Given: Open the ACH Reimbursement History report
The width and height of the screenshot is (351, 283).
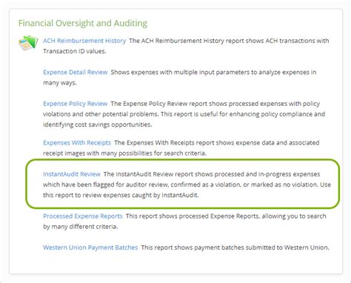Looking at the screenshot, I should 84,41.
